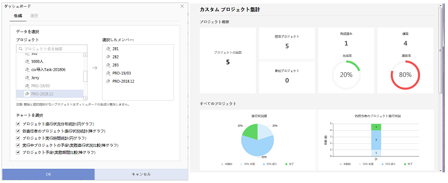This screenshot has width=448, height=183.
Task: Toggle プロジェクト実行時間統計(円グラフ) checkbox
Action: point(18,138)
